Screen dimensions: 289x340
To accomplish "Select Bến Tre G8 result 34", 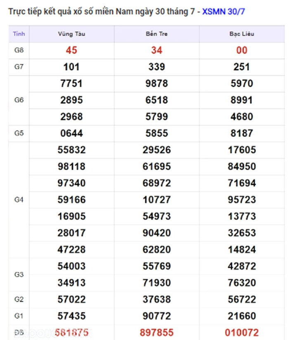I will pos(156,50).
